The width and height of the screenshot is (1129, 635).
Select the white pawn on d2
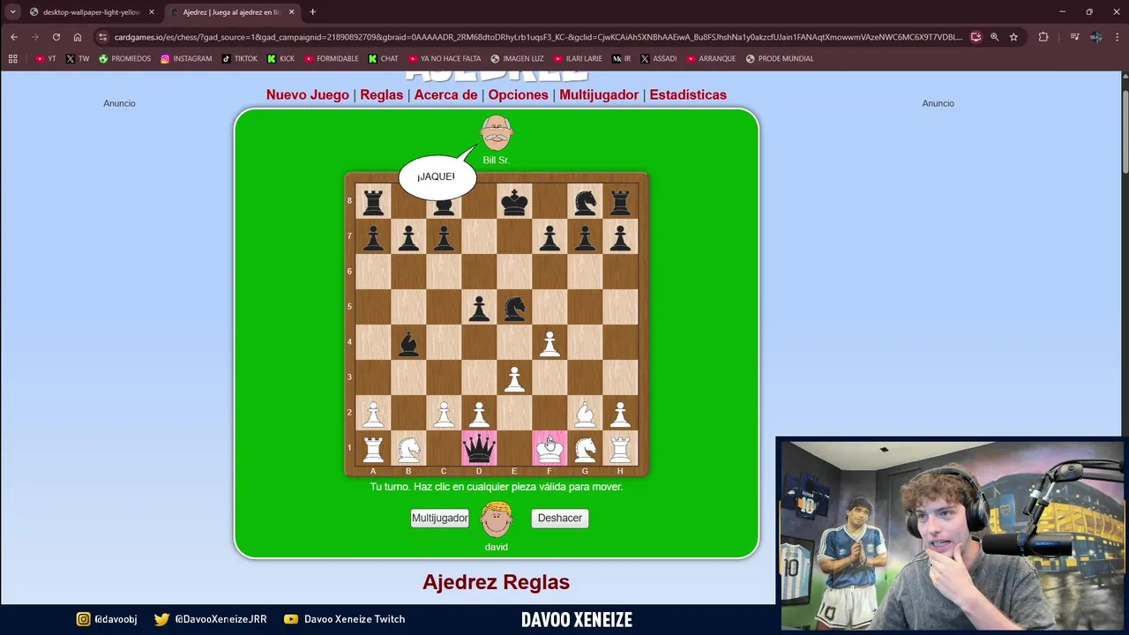point(479,414)
